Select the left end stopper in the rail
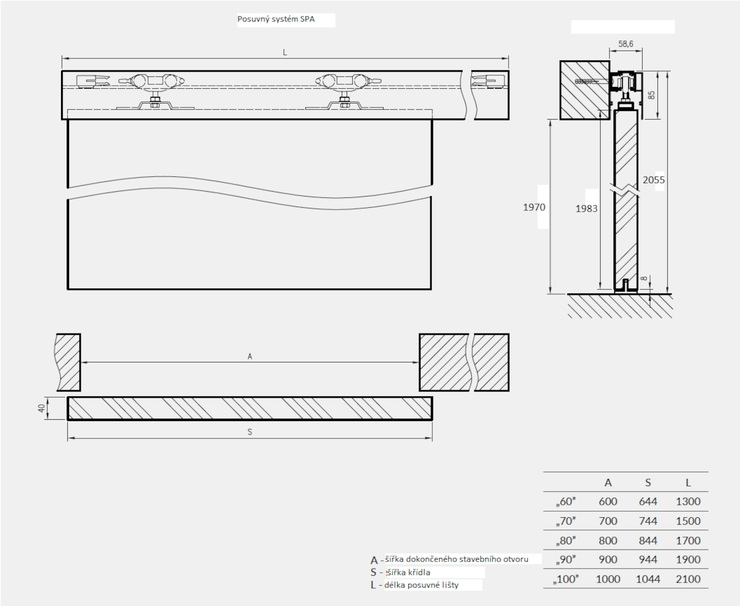 92,81
